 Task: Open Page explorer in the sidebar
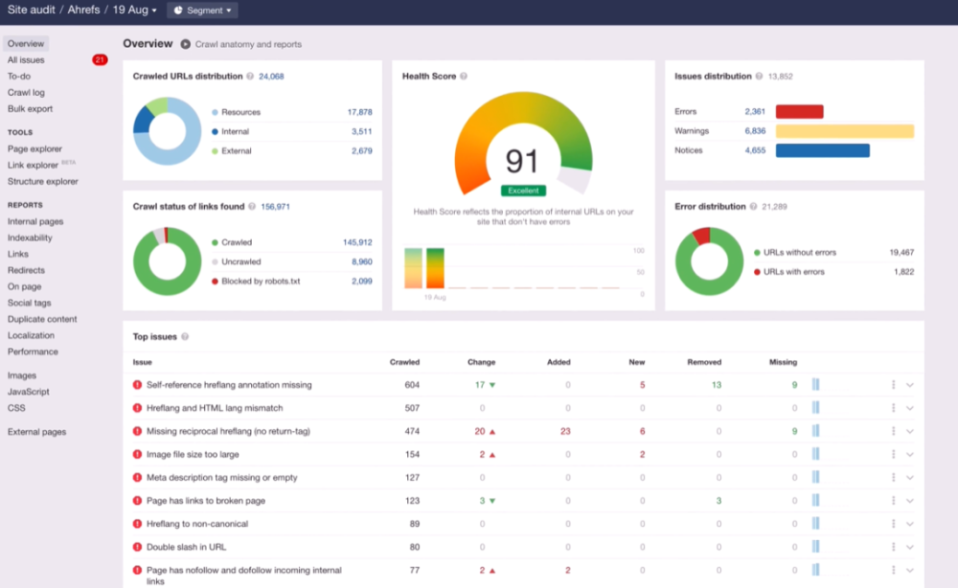[34, 149]
